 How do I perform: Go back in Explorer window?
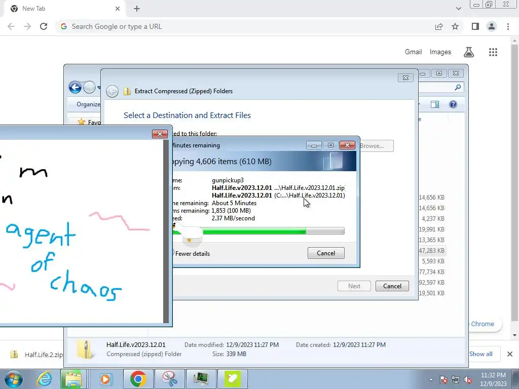pyautogui.click(x=75, y=87)
